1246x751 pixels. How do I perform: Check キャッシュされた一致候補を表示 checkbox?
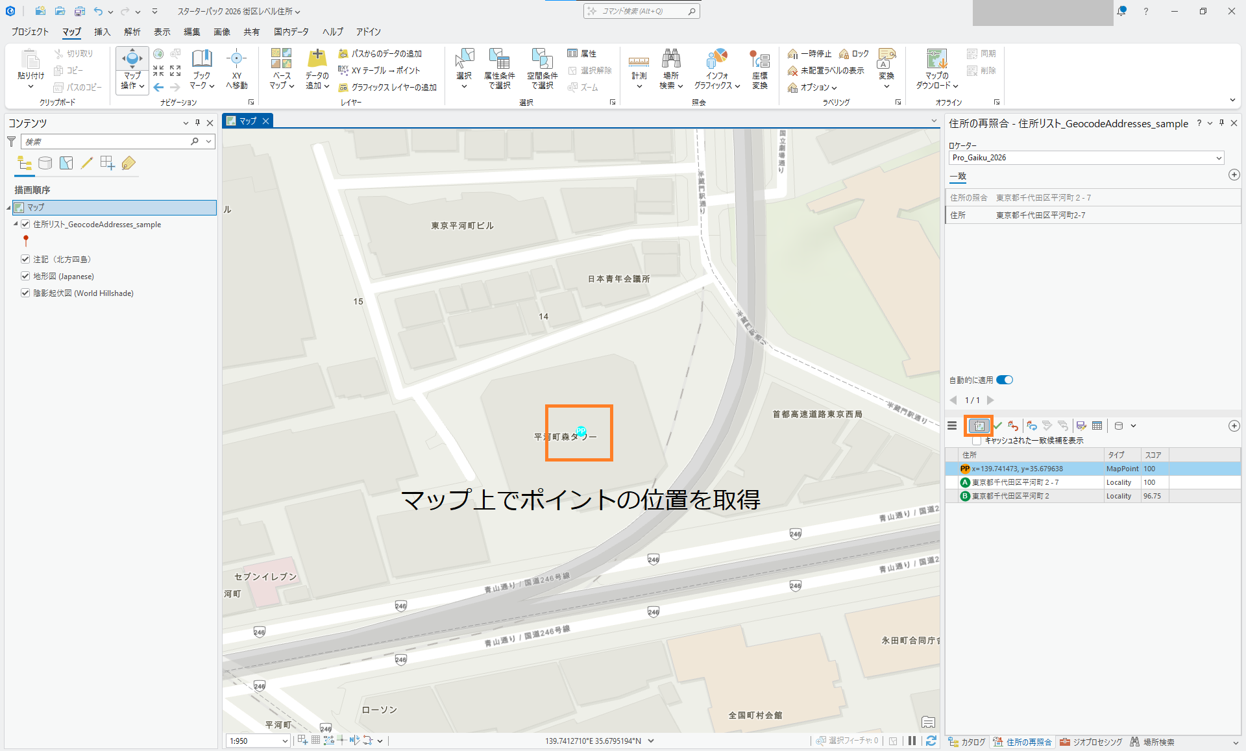[977, 441]
